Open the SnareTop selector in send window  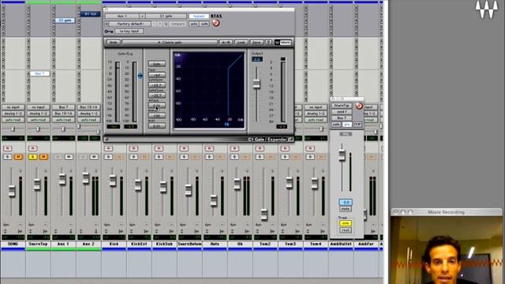click(342, 106)
